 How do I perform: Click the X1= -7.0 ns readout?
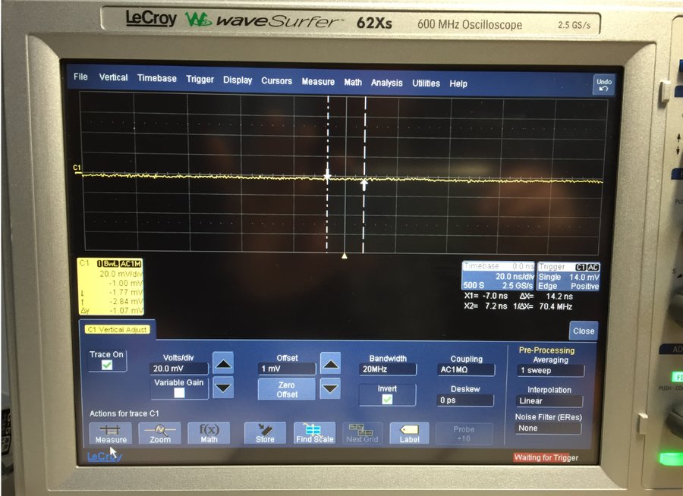point(486,296)
